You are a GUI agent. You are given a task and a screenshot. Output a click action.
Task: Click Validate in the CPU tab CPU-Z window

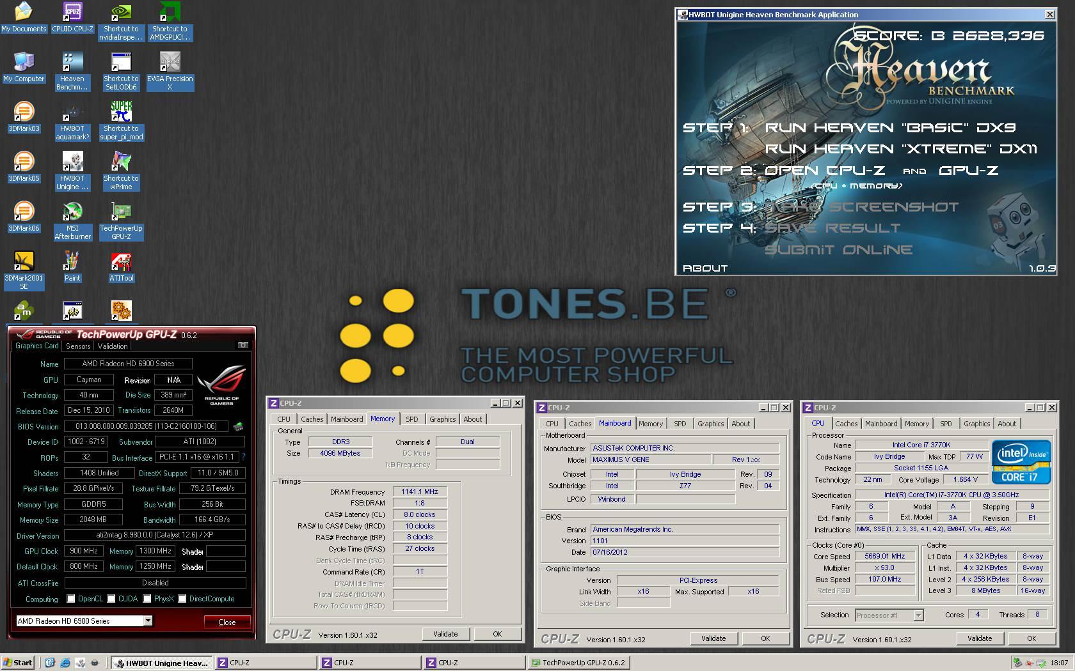pyautogui.click(x=980, y=638)
